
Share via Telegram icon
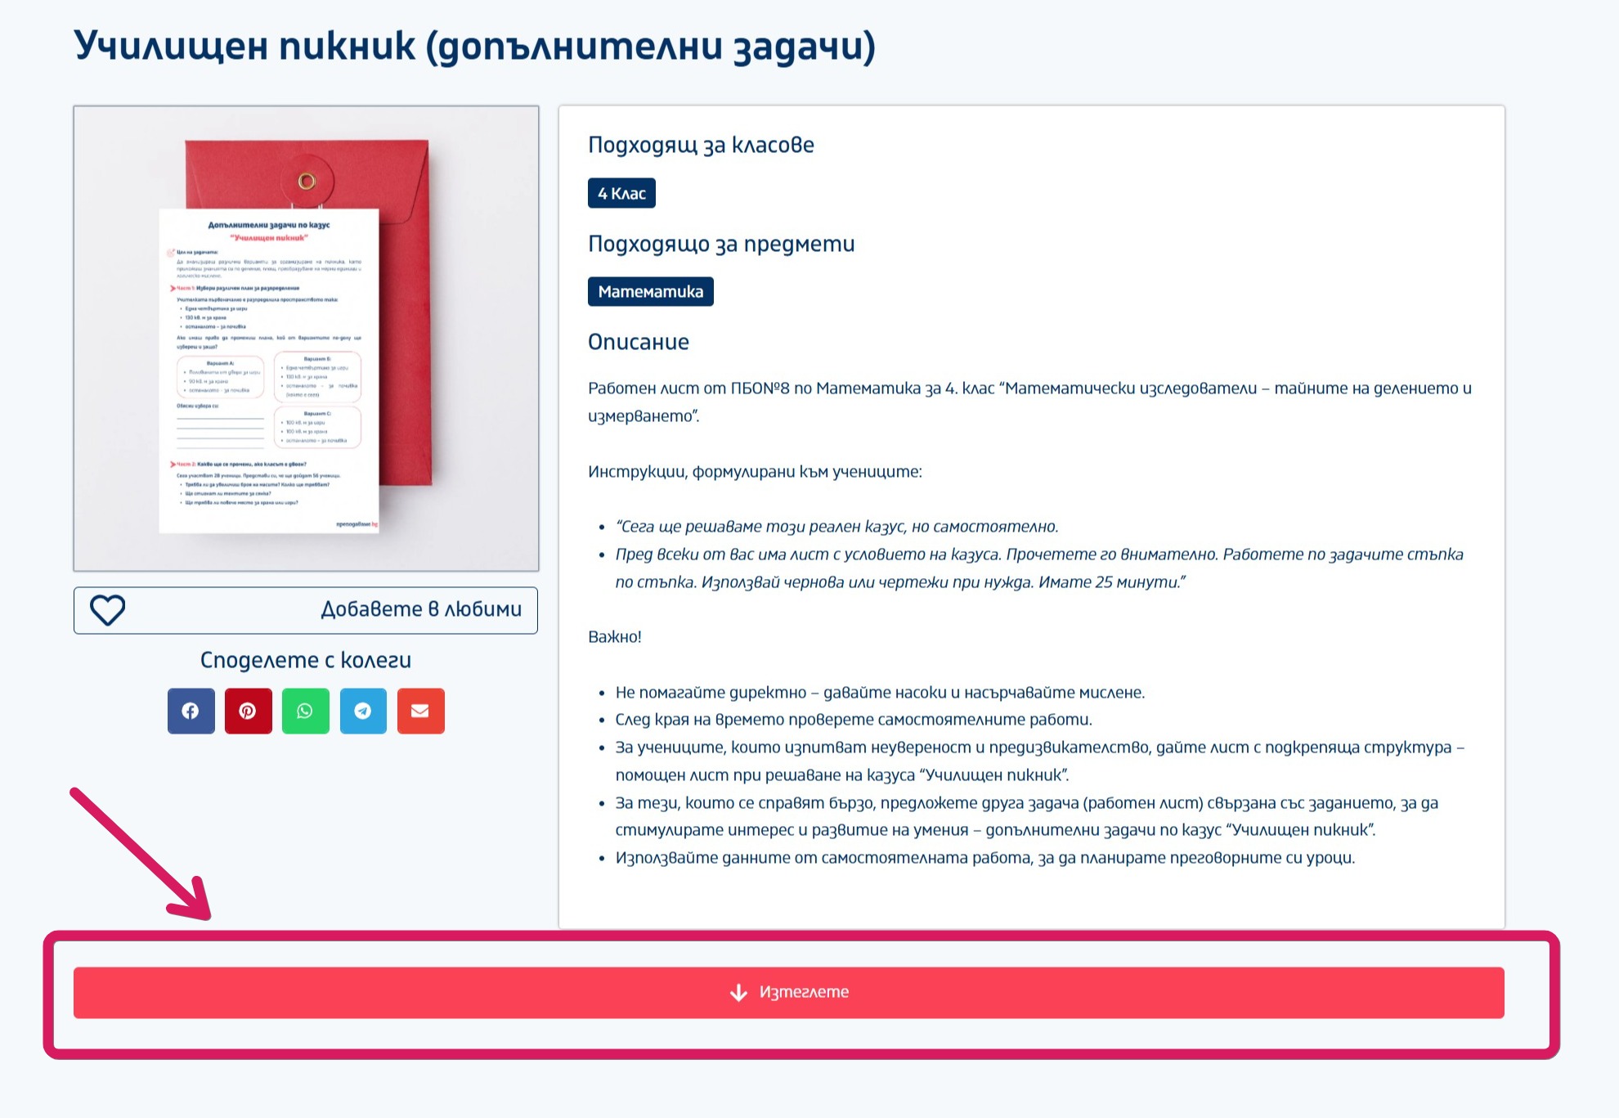(363, 711)
